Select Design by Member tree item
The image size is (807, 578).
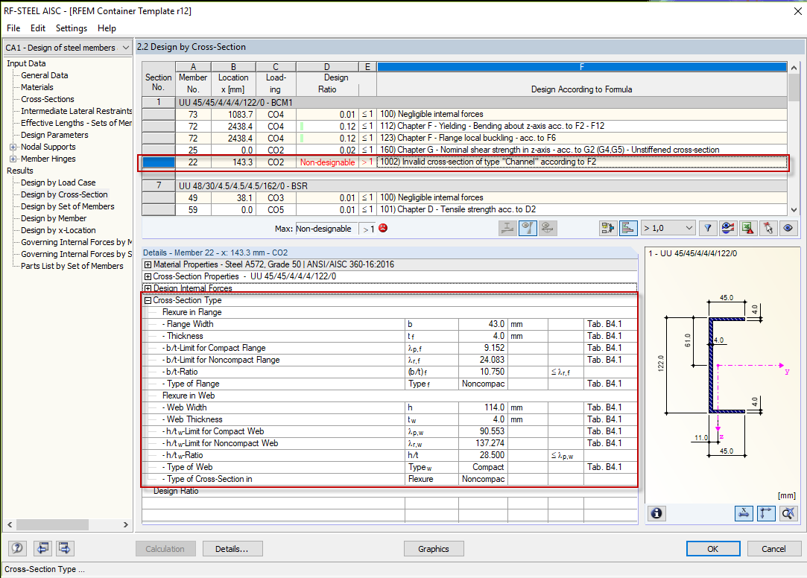point(54,218)
